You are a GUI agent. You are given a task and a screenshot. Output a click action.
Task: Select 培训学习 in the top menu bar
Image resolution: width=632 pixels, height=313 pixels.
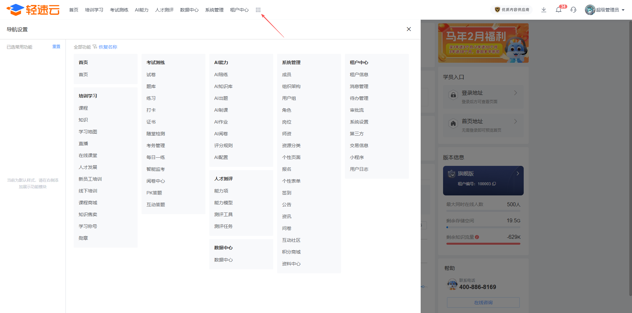click(x=94, y=10)
